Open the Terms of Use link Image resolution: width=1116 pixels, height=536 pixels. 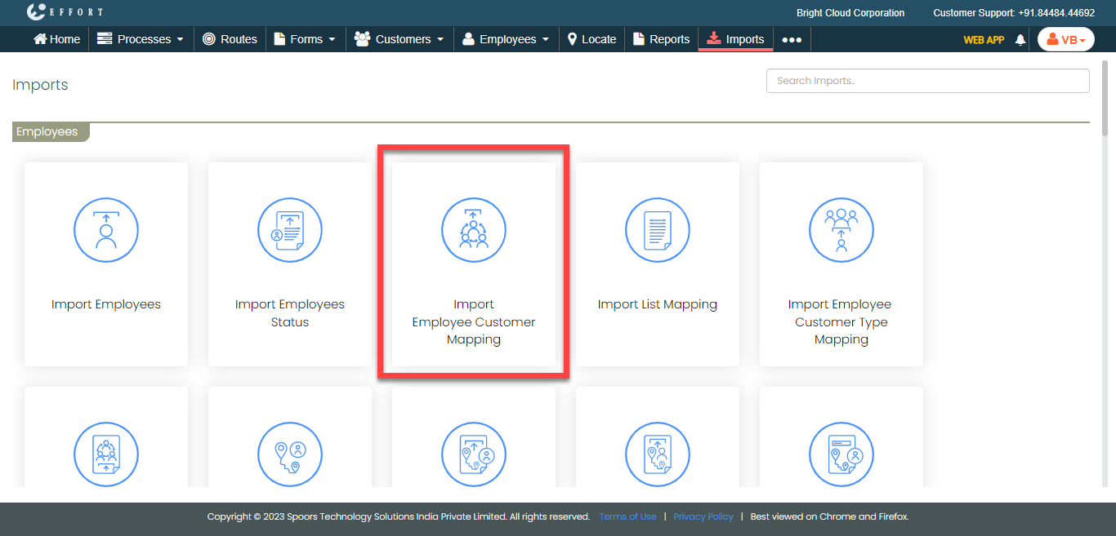[x=627, y=516]
